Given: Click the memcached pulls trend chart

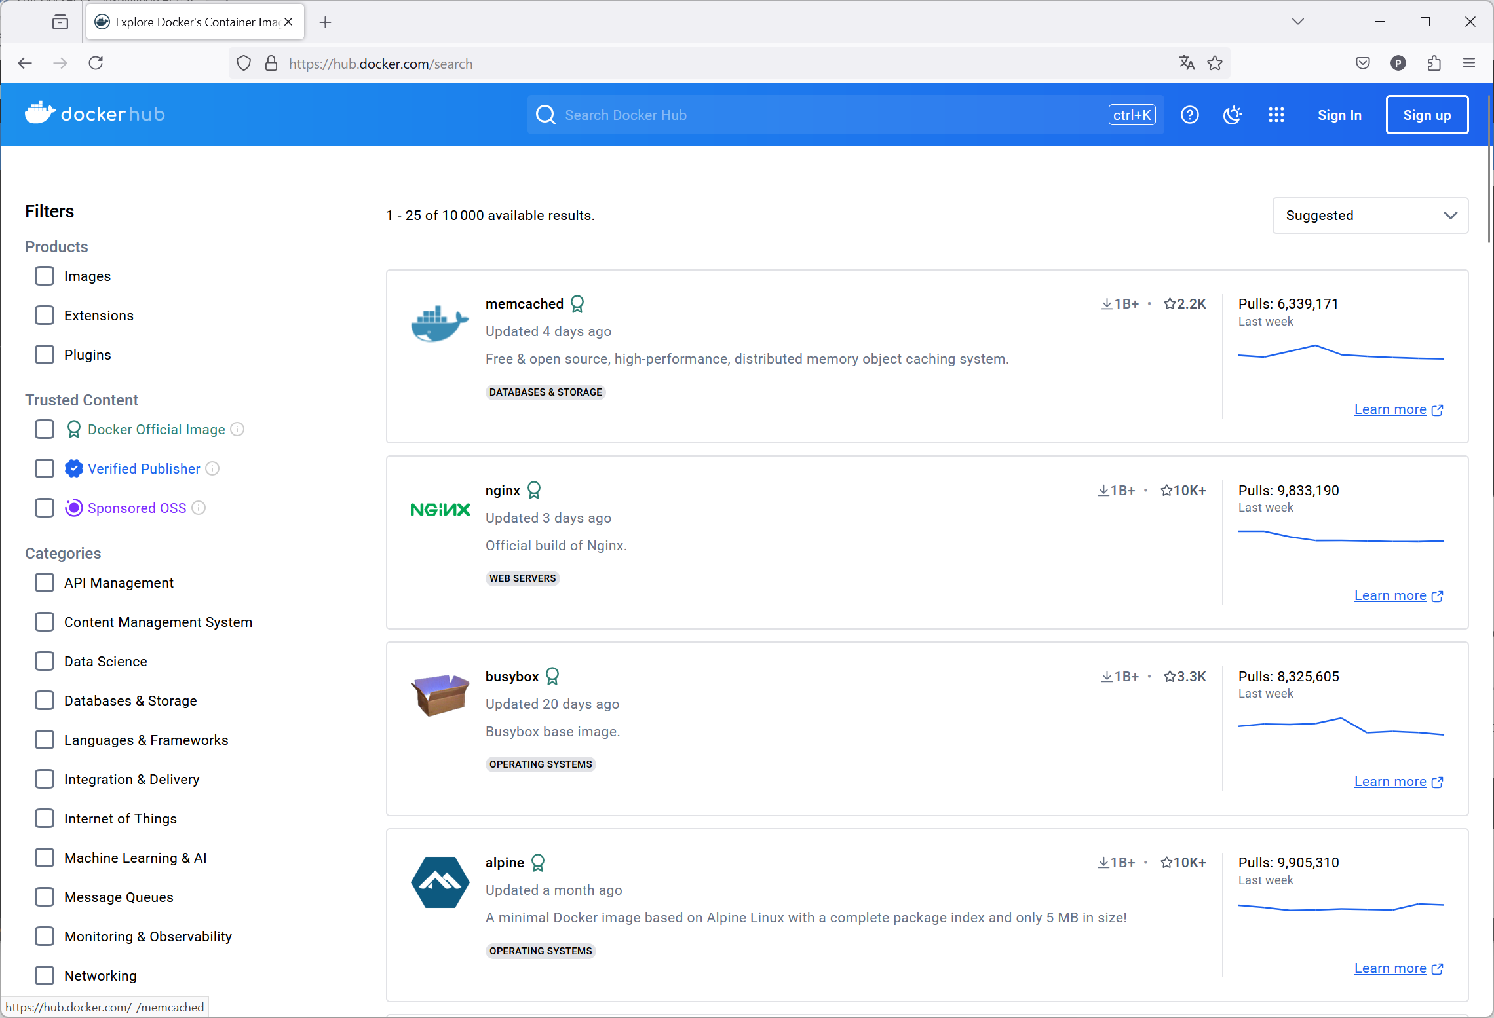Looking at the screenshot, I should [1341, 352].
